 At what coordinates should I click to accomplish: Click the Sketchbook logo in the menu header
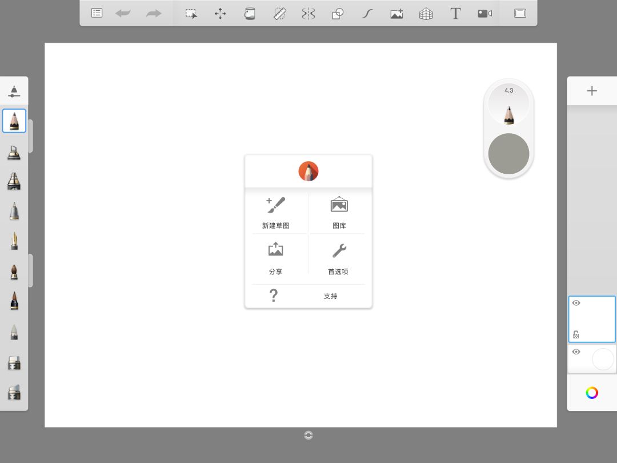pyautogui.click(x=308, y=171)
